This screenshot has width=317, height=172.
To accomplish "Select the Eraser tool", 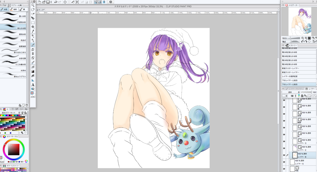I will point(33,58).
